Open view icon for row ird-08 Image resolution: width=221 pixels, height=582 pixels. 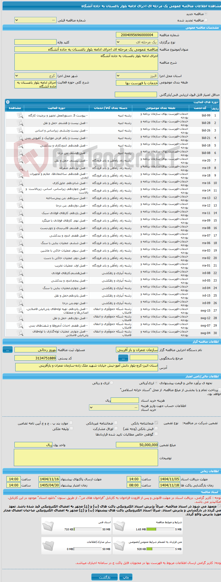pyautogui.click(x=20, y=273)
